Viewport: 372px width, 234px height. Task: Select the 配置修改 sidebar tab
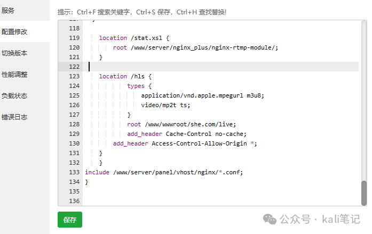pos(14,32)
